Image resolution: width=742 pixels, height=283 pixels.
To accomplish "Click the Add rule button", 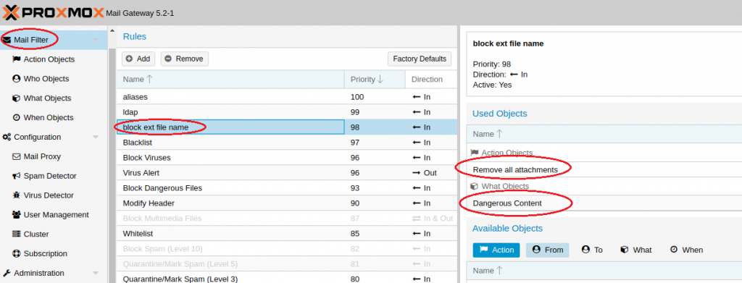I will click(138, 59).
